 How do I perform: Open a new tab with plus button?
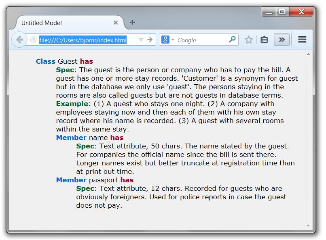pos(132,22)
